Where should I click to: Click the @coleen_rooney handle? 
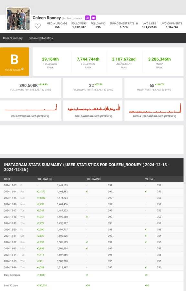[x=72, y=18]
